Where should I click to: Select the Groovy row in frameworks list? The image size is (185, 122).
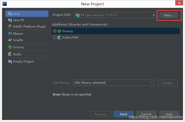pos(115,31)
